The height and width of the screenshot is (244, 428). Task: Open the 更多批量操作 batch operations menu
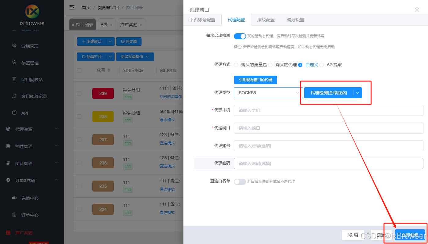coord(135,56)
